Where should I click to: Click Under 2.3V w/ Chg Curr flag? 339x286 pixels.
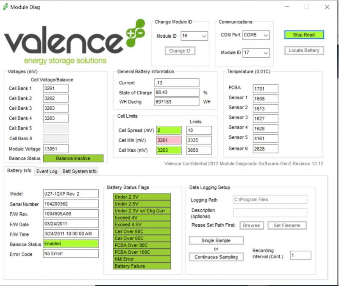142,211
